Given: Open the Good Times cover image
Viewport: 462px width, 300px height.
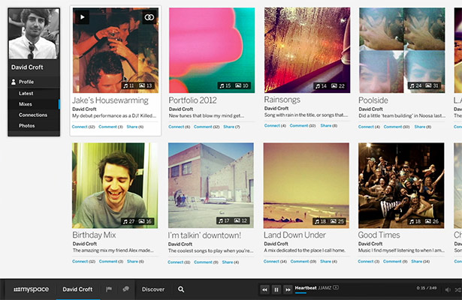Looking at the screenshot, I should click(x=401, y=185).
